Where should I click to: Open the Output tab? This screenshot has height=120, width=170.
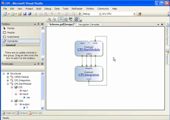[22, 113]
